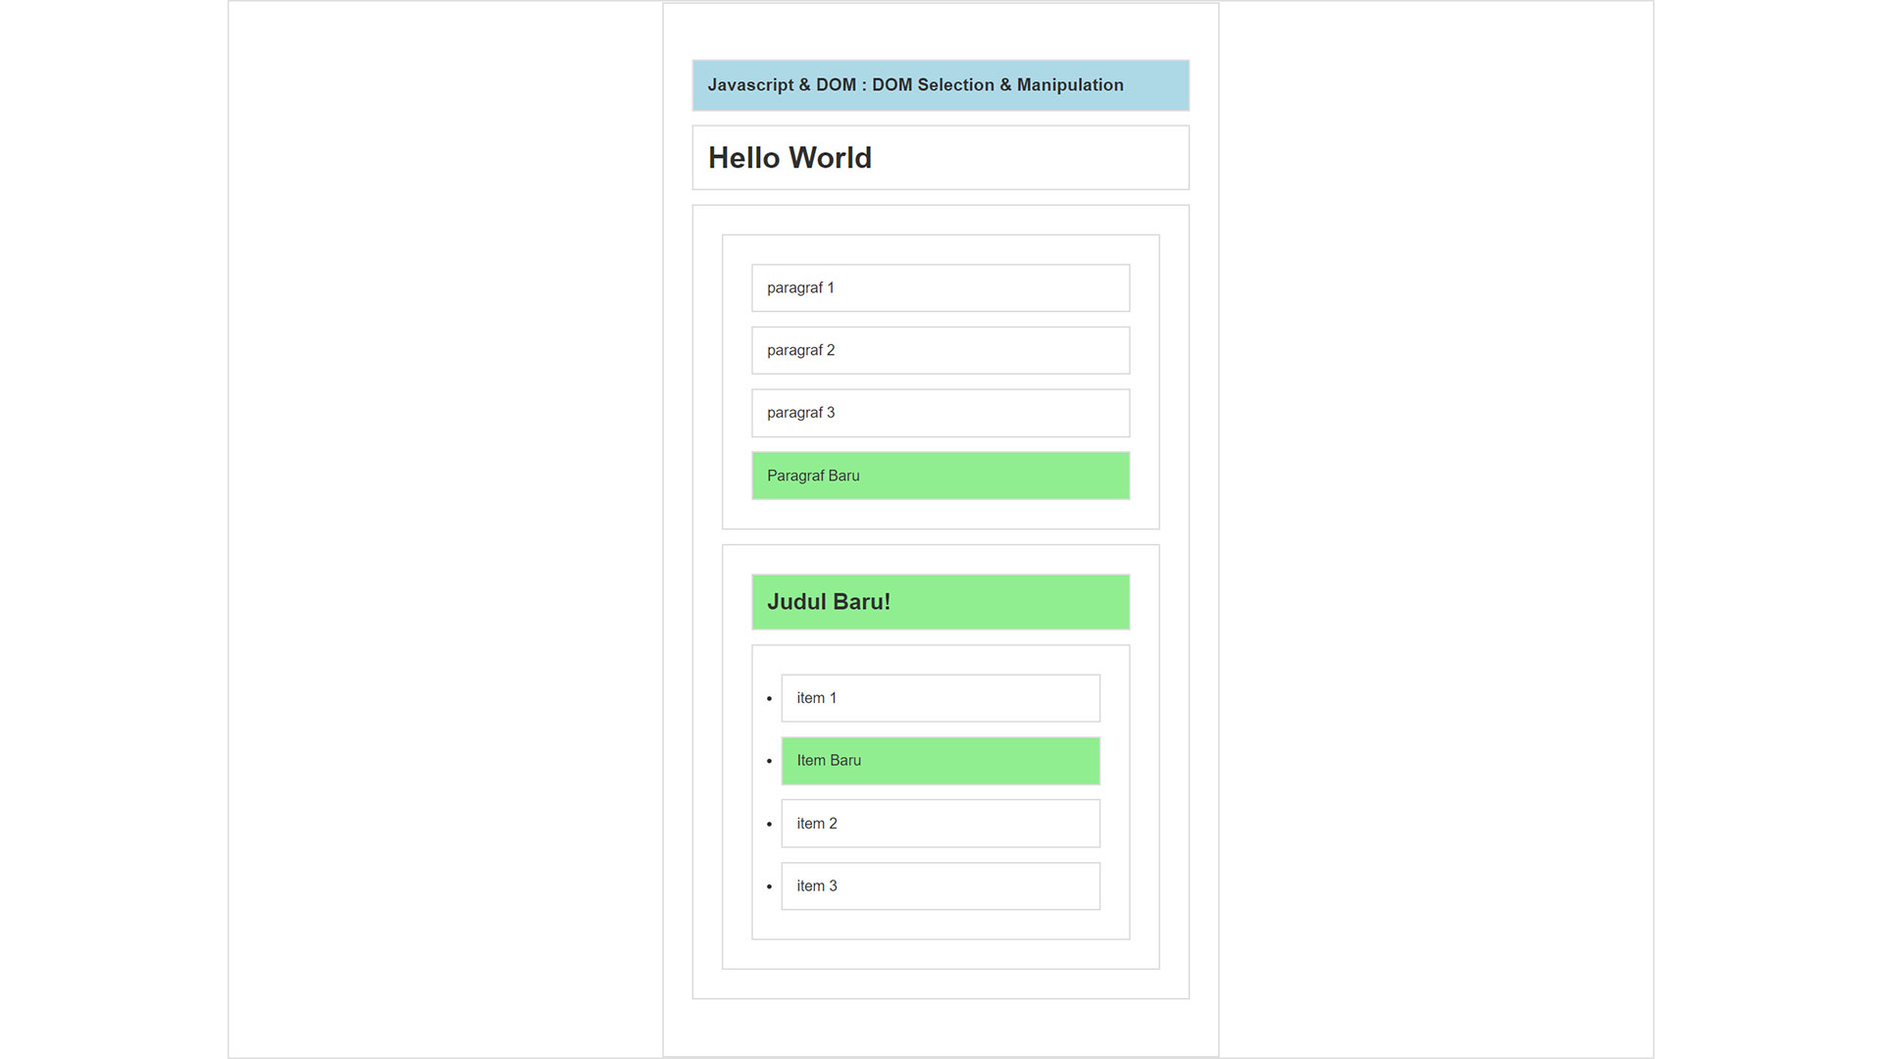This screenshot has width=1883, height=1059.
Task: Click the text 'Paragraf Baru'
Action: pyautogui.click(x=813, y=476)
